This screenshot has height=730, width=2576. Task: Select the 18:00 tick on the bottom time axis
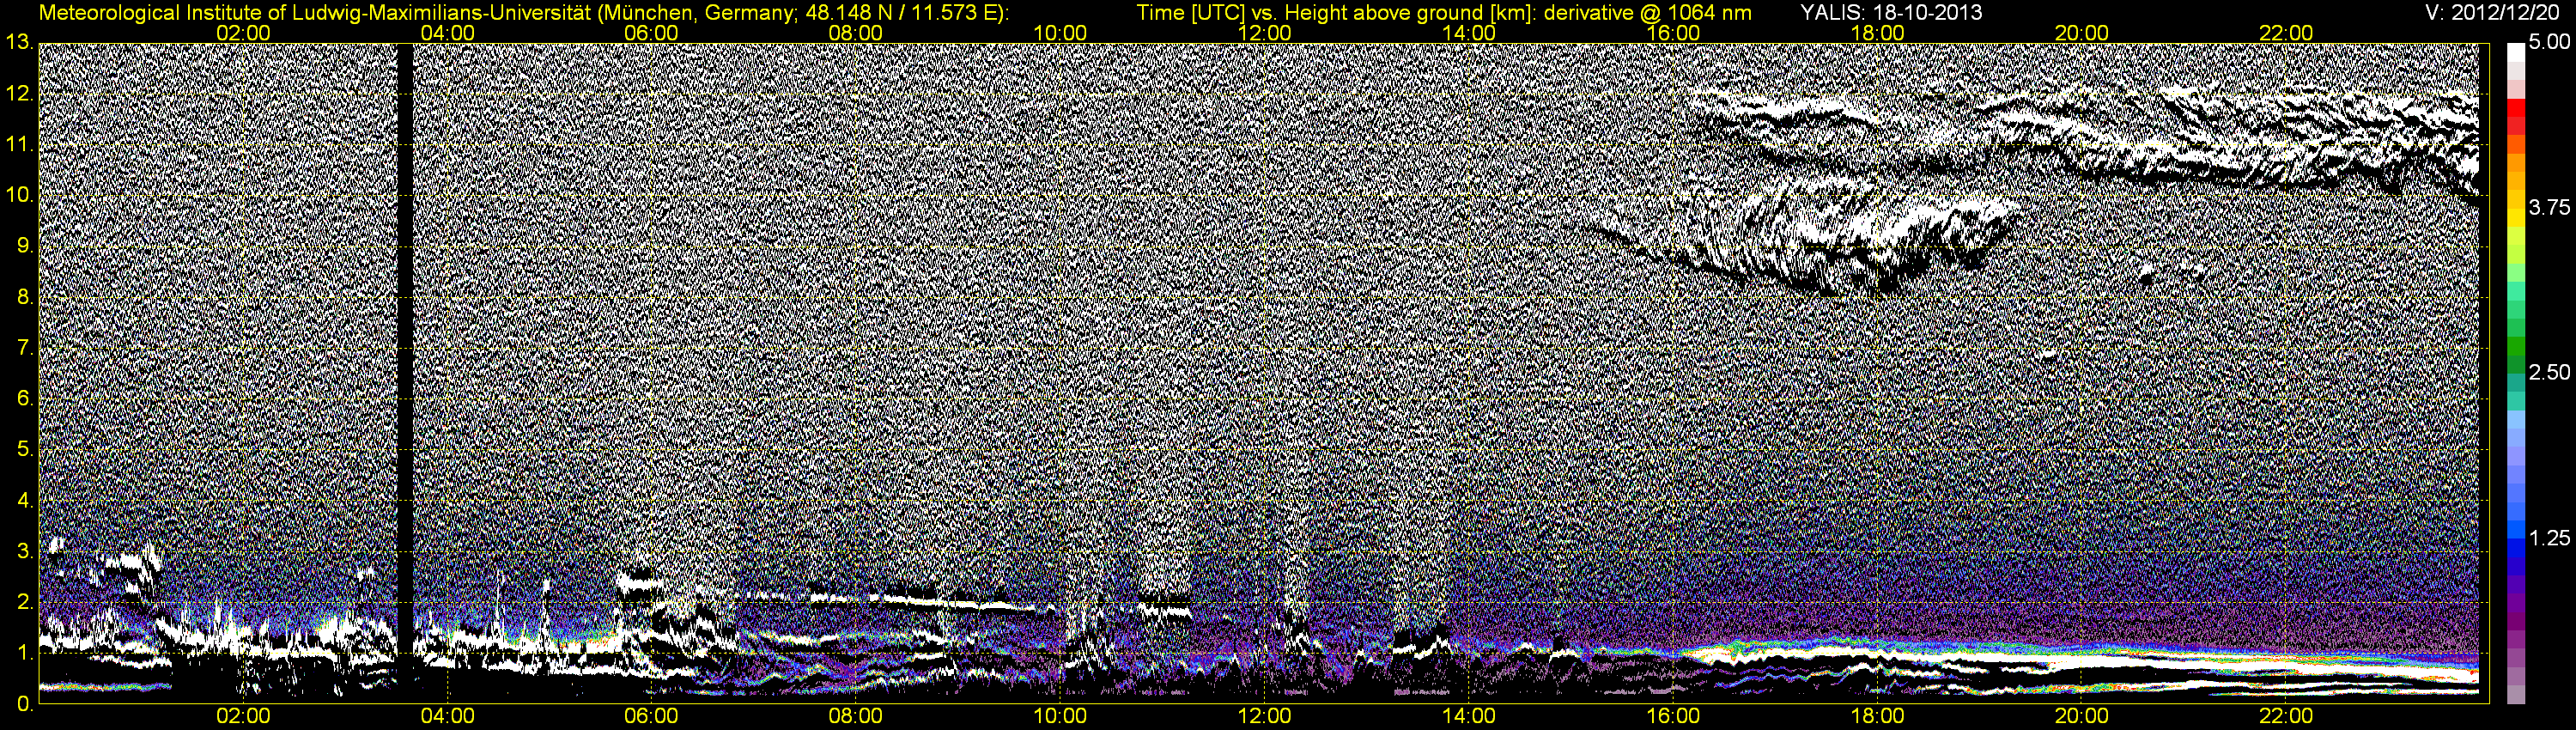tap(1877, 716)
